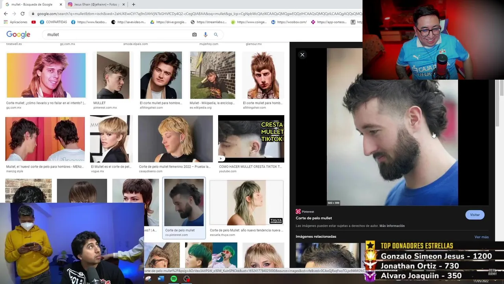The width and height of the screenshot is (504, 284).
Task: Open the casaydiseno.com mullet femenino thumbnail
Action: [x=175, y=139]
